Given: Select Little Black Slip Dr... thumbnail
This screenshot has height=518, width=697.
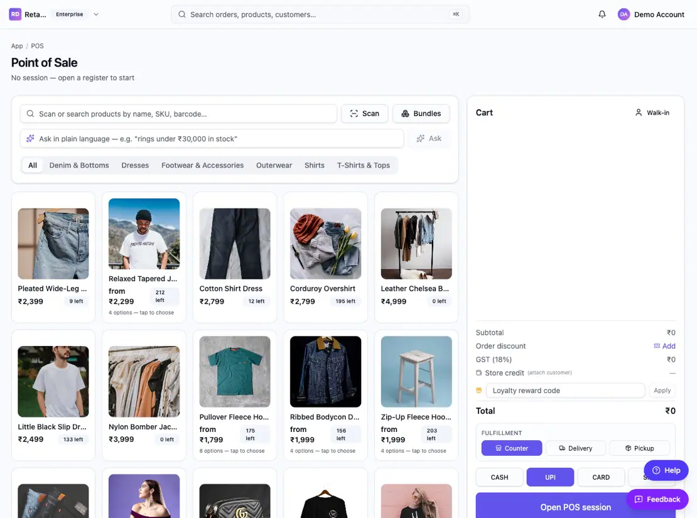Looking at the screenshot, I should [53, 382].
